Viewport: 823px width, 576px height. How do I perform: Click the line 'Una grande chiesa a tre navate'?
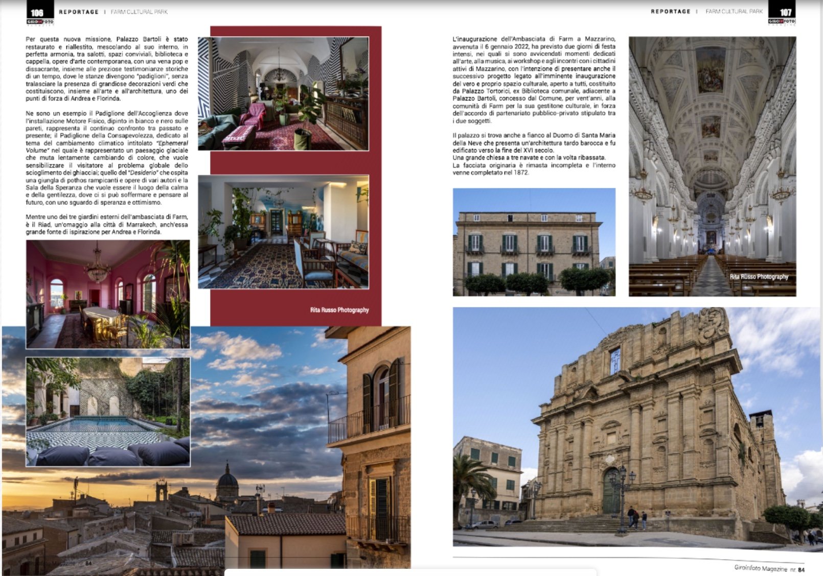(x=529, y=158)
